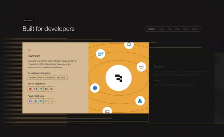Viewport: 224px width, 137px height.
Task: Click the AWS logo bubble
Action: pos(141,67)
